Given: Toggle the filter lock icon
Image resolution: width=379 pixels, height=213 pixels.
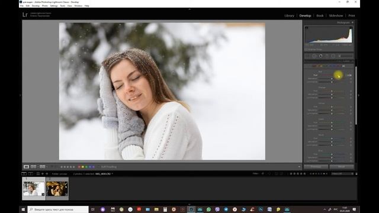Looking at the screenshot, I should click(356, 173).
